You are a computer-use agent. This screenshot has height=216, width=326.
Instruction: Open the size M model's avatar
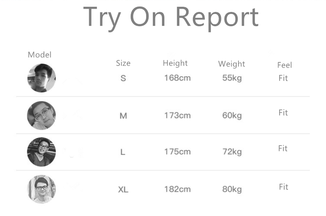pos(41,116)
